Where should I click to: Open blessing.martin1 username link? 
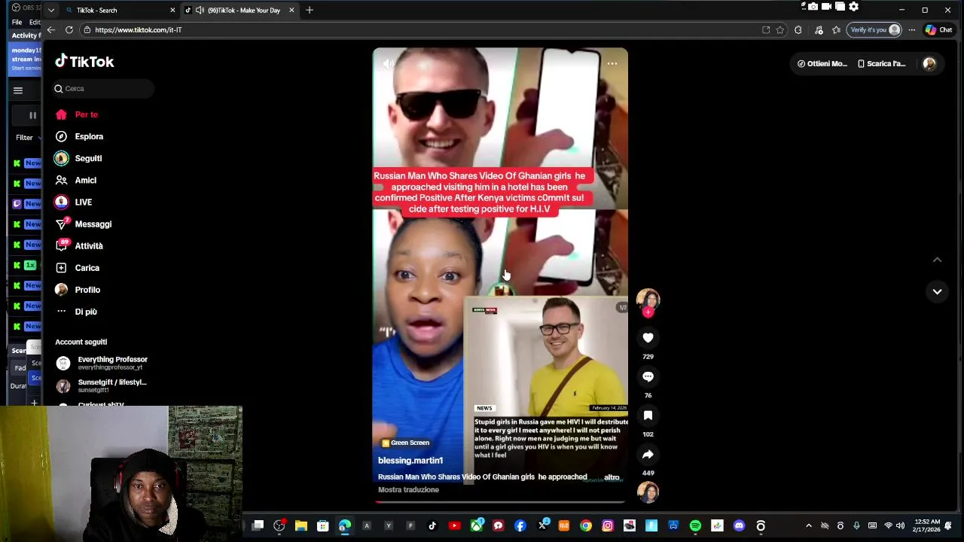410,460
